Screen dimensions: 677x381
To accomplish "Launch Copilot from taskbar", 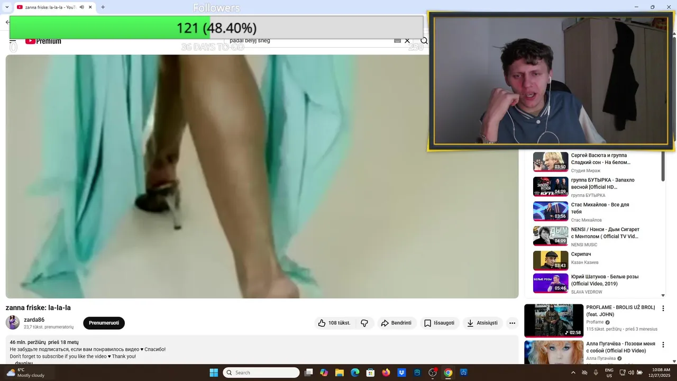I will pos(324,373).
